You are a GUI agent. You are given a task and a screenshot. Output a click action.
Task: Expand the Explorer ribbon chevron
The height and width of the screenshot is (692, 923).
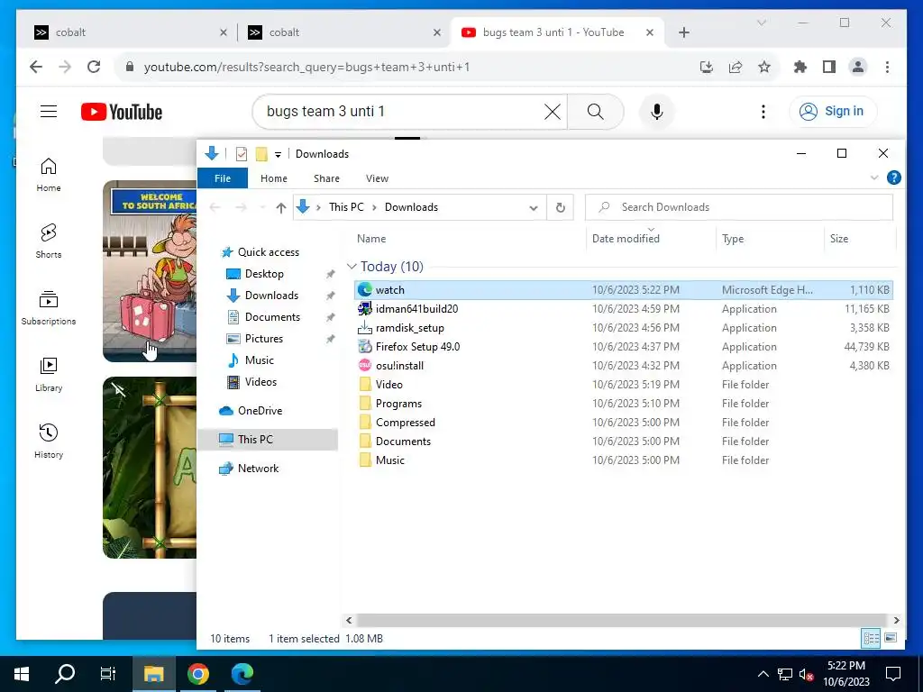[x=874, y=178]
